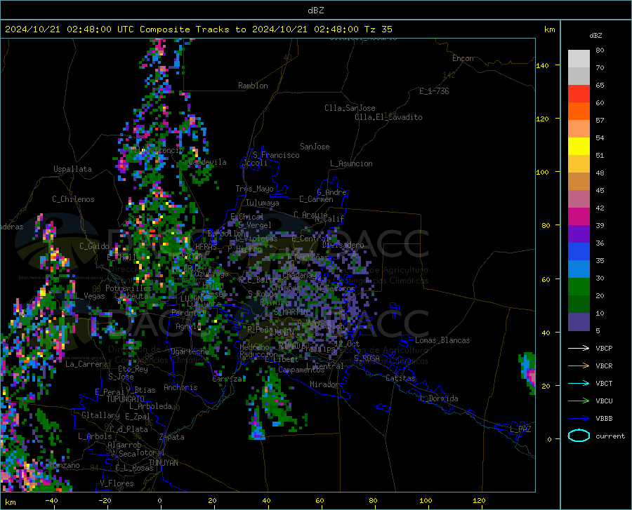Click the green VBCU arrow in legend
The image size is (632, 510).
click(579, 401)
